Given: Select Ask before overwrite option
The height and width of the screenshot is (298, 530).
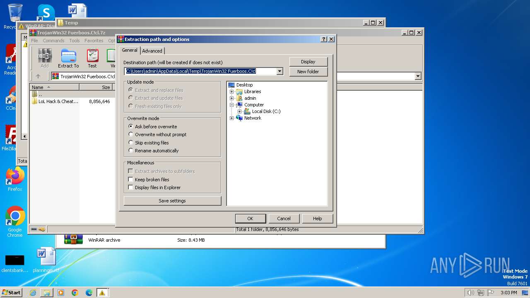Looking at the screenshot, I should [153, 127].
